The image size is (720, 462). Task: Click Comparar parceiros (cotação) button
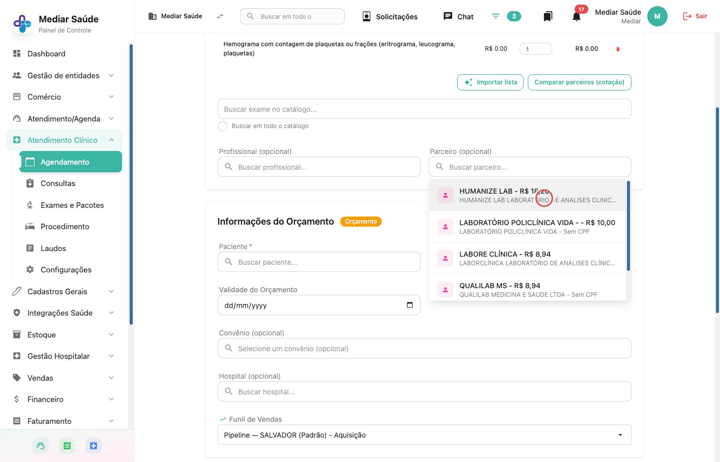tap(580, 82)
